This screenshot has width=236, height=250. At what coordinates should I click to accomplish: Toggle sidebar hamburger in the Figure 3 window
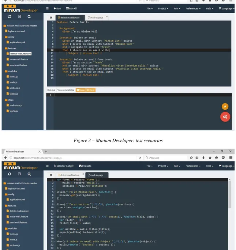pos(47,8)
